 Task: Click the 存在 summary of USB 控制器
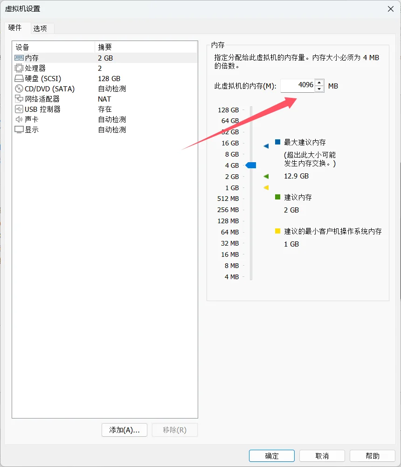pyautogui.click(x=105, y=110)
